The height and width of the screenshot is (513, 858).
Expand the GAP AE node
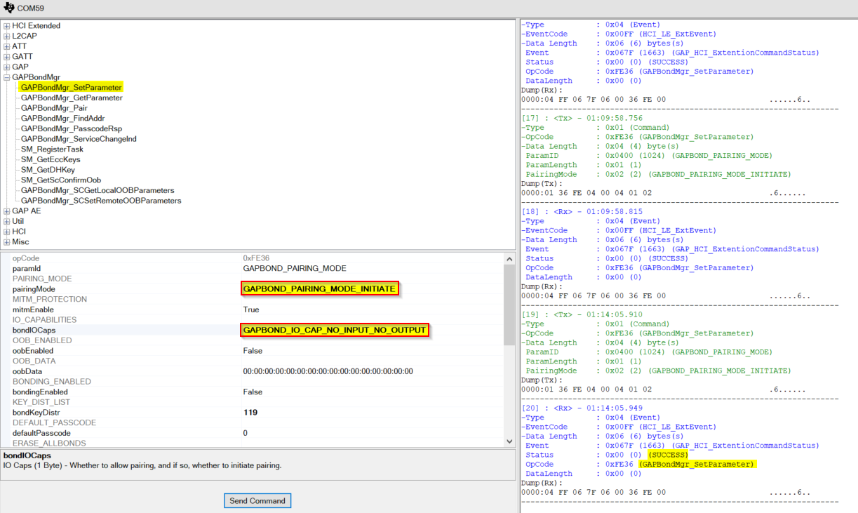[x=5, y=211]
